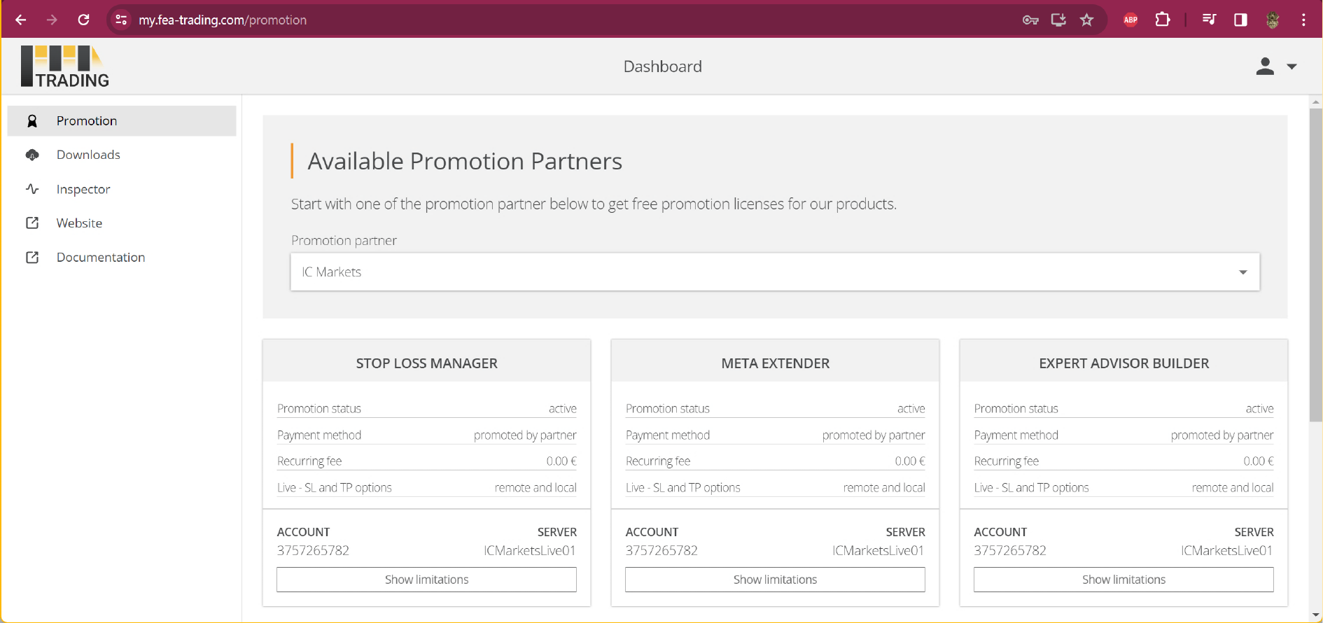Click the EXPERT ADVISOR BUILDER card title
Image resolution: width=1323 pixels, height=623 pixels.
(x=1123, y=363)
